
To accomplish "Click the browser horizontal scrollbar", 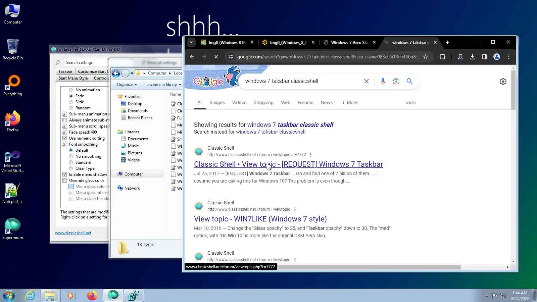I will [x=369, y=267].
